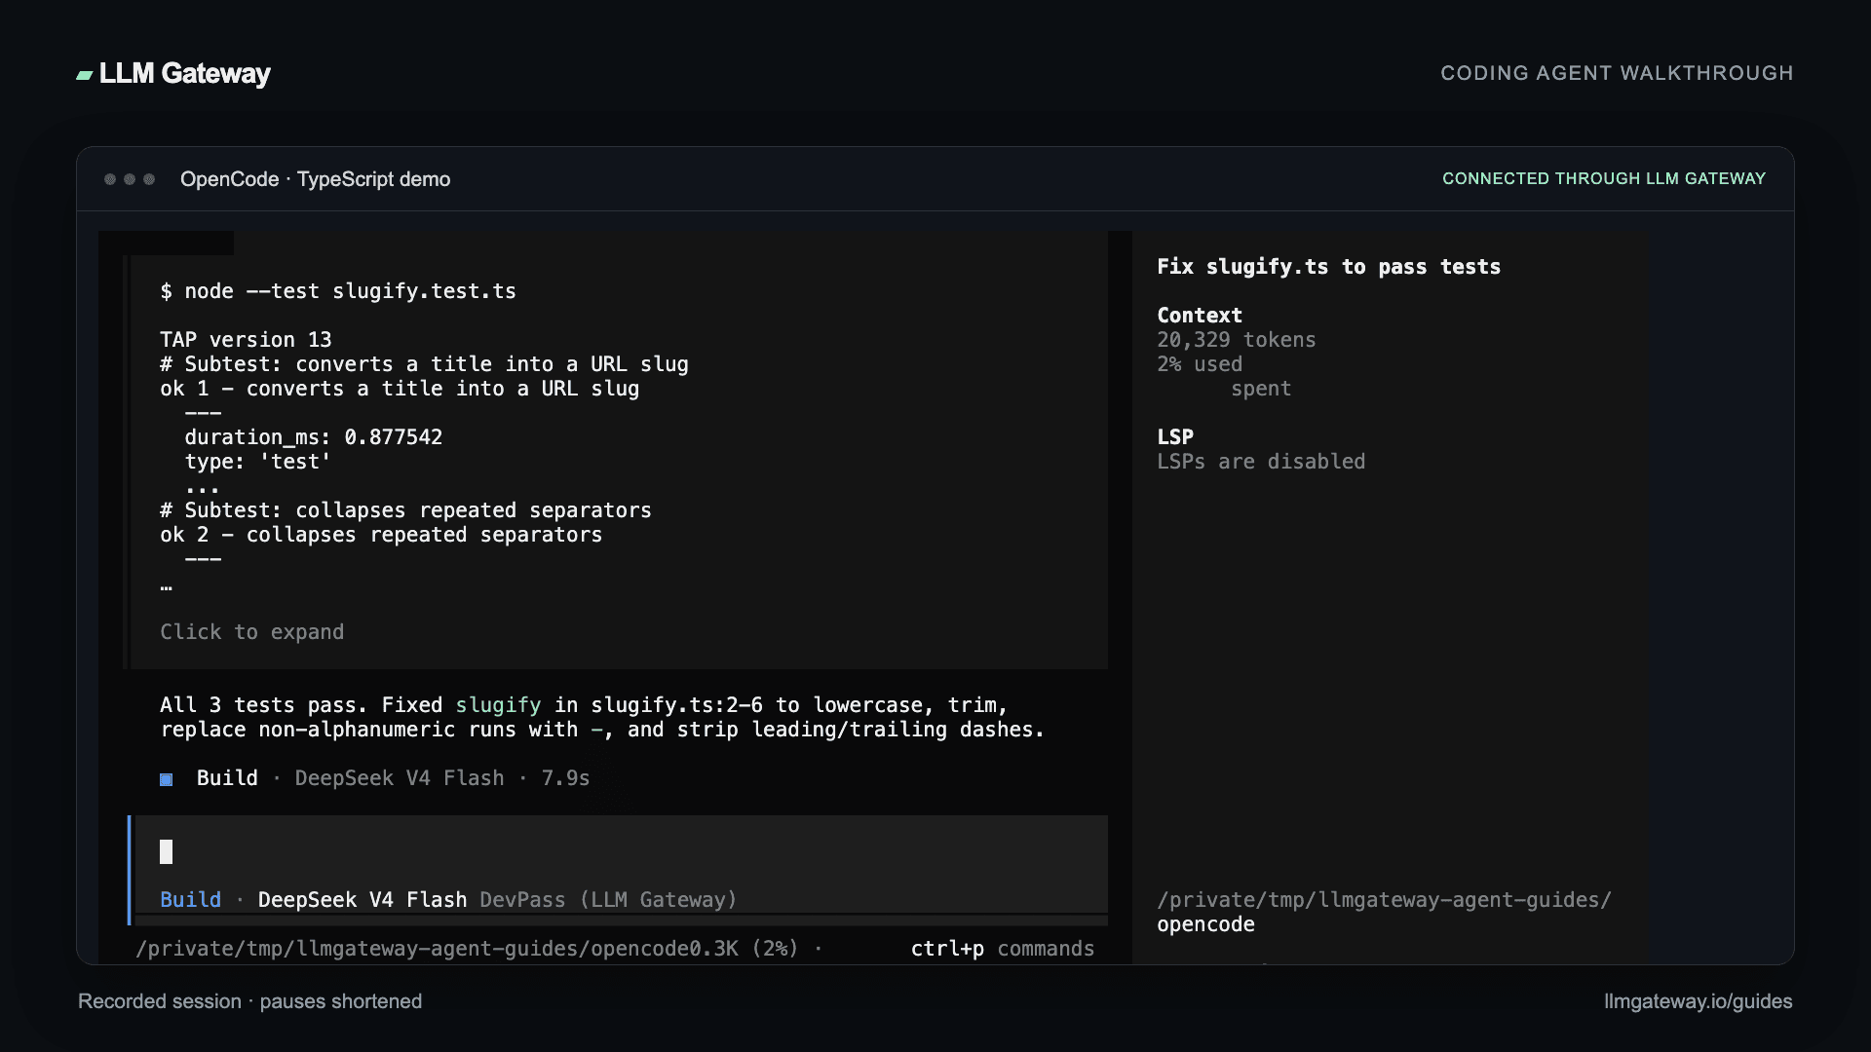Click the 'LSPs are disabled' status text
The image size is (1871, 1052).
coord(1261,462)
